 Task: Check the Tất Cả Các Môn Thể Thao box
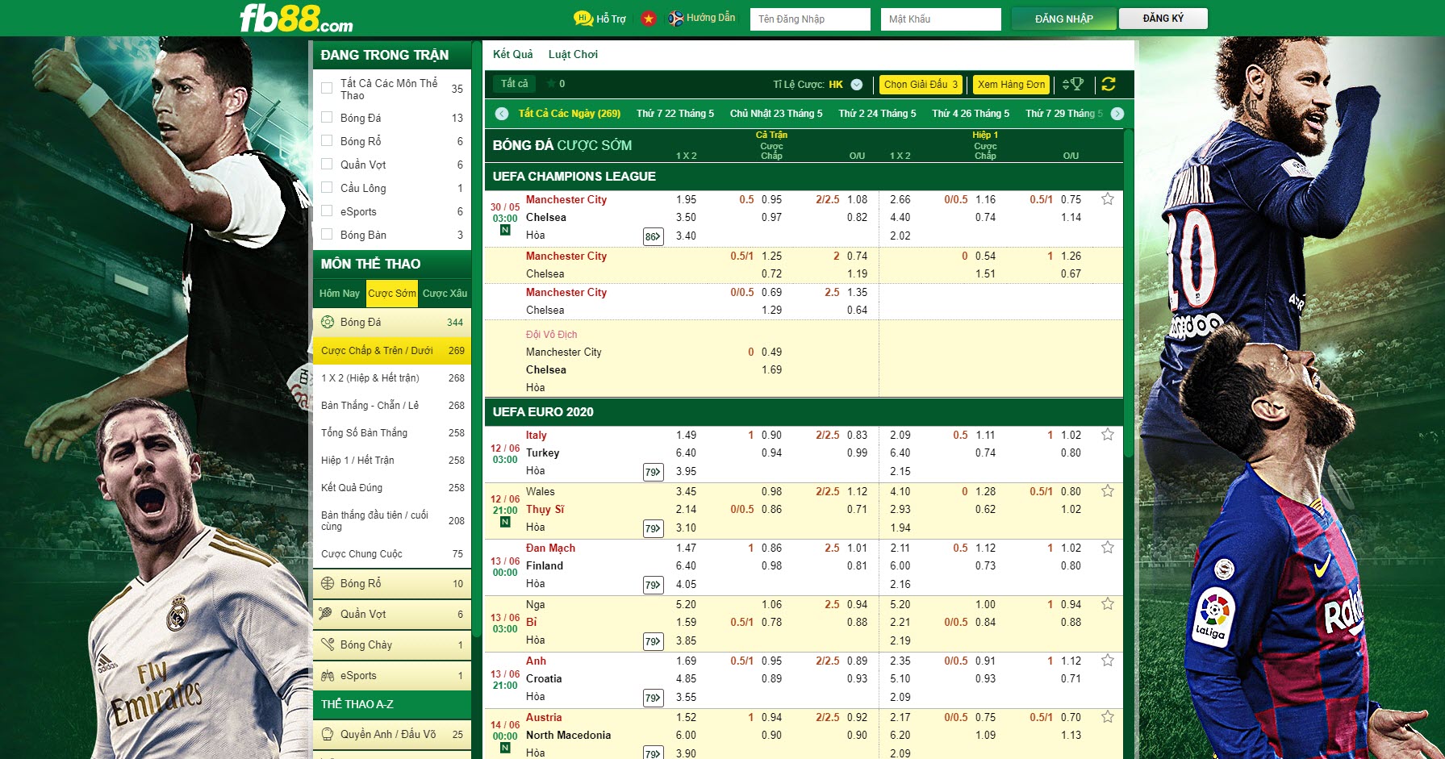point(327,88)
